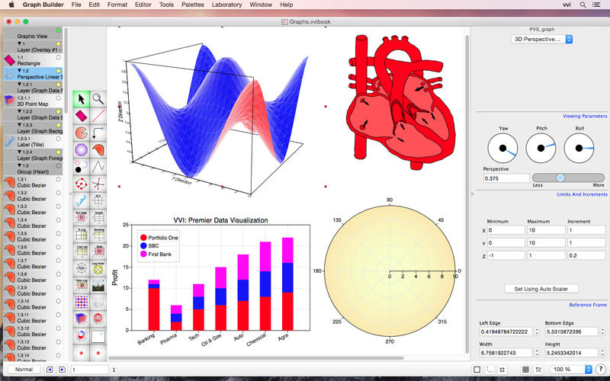Click the Set Using Auto Scaler button
This screenshot has height=381, width=610.
click(541, 289)
